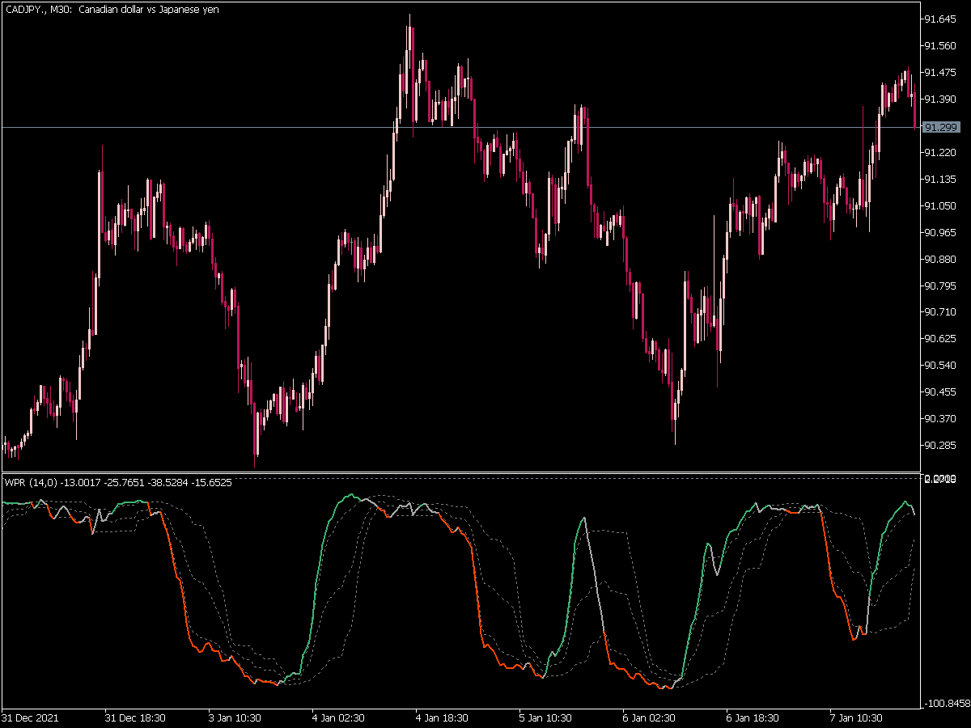
Task: Click the 90.370 price axis label
Action: 940,418
